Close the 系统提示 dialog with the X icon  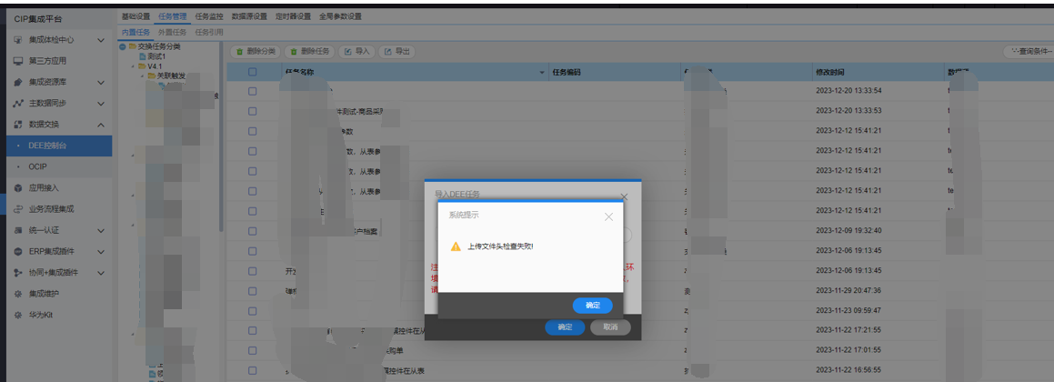[608, 216]
